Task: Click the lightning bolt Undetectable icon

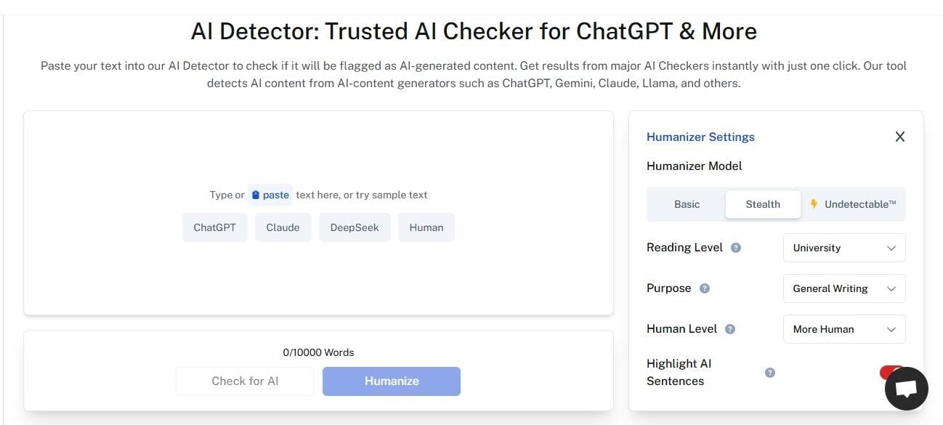Action: click(x=814, y=204)
